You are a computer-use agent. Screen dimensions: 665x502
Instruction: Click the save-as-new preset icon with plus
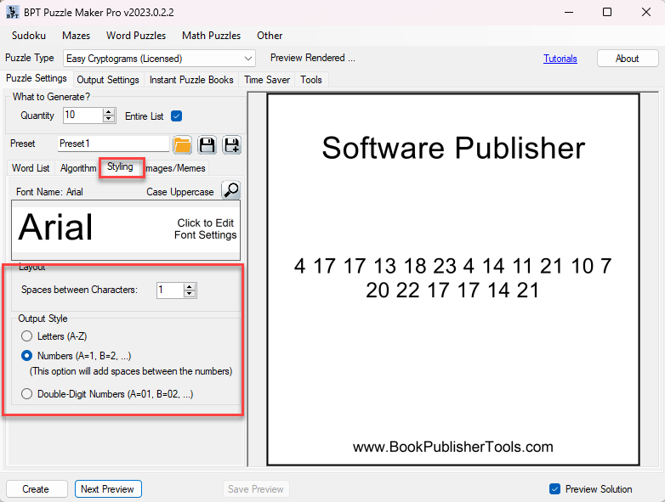click(x=231, y=144)
